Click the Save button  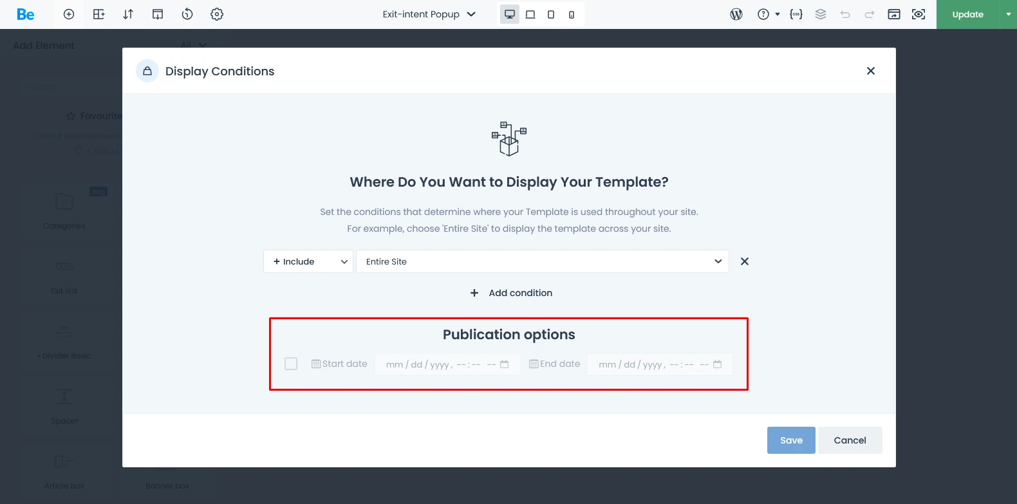(791, 440)
